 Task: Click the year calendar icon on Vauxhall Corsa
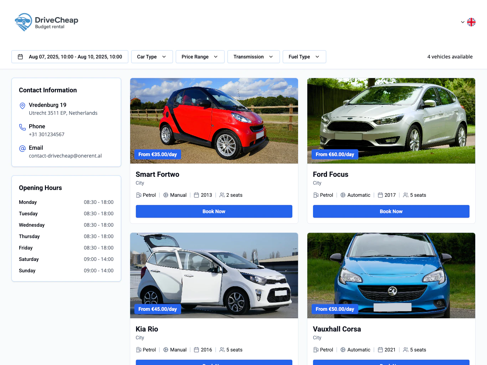380,350
